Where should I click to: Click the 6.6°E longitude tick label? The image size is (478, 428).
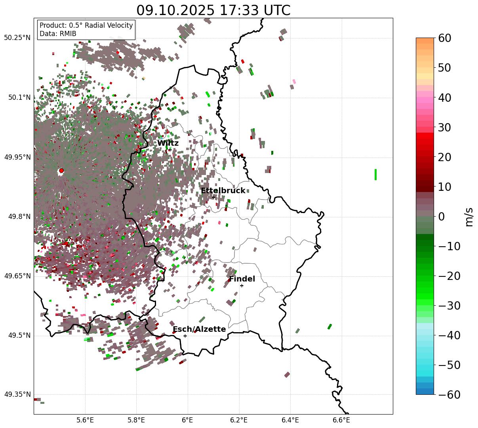(x=341, y=420)
